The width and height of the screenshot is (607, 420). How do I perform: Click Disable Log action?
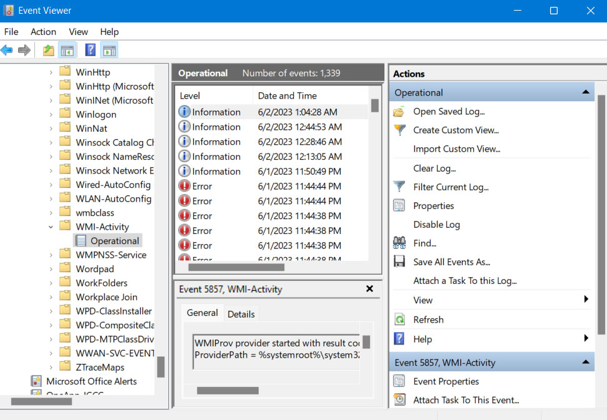436,225
